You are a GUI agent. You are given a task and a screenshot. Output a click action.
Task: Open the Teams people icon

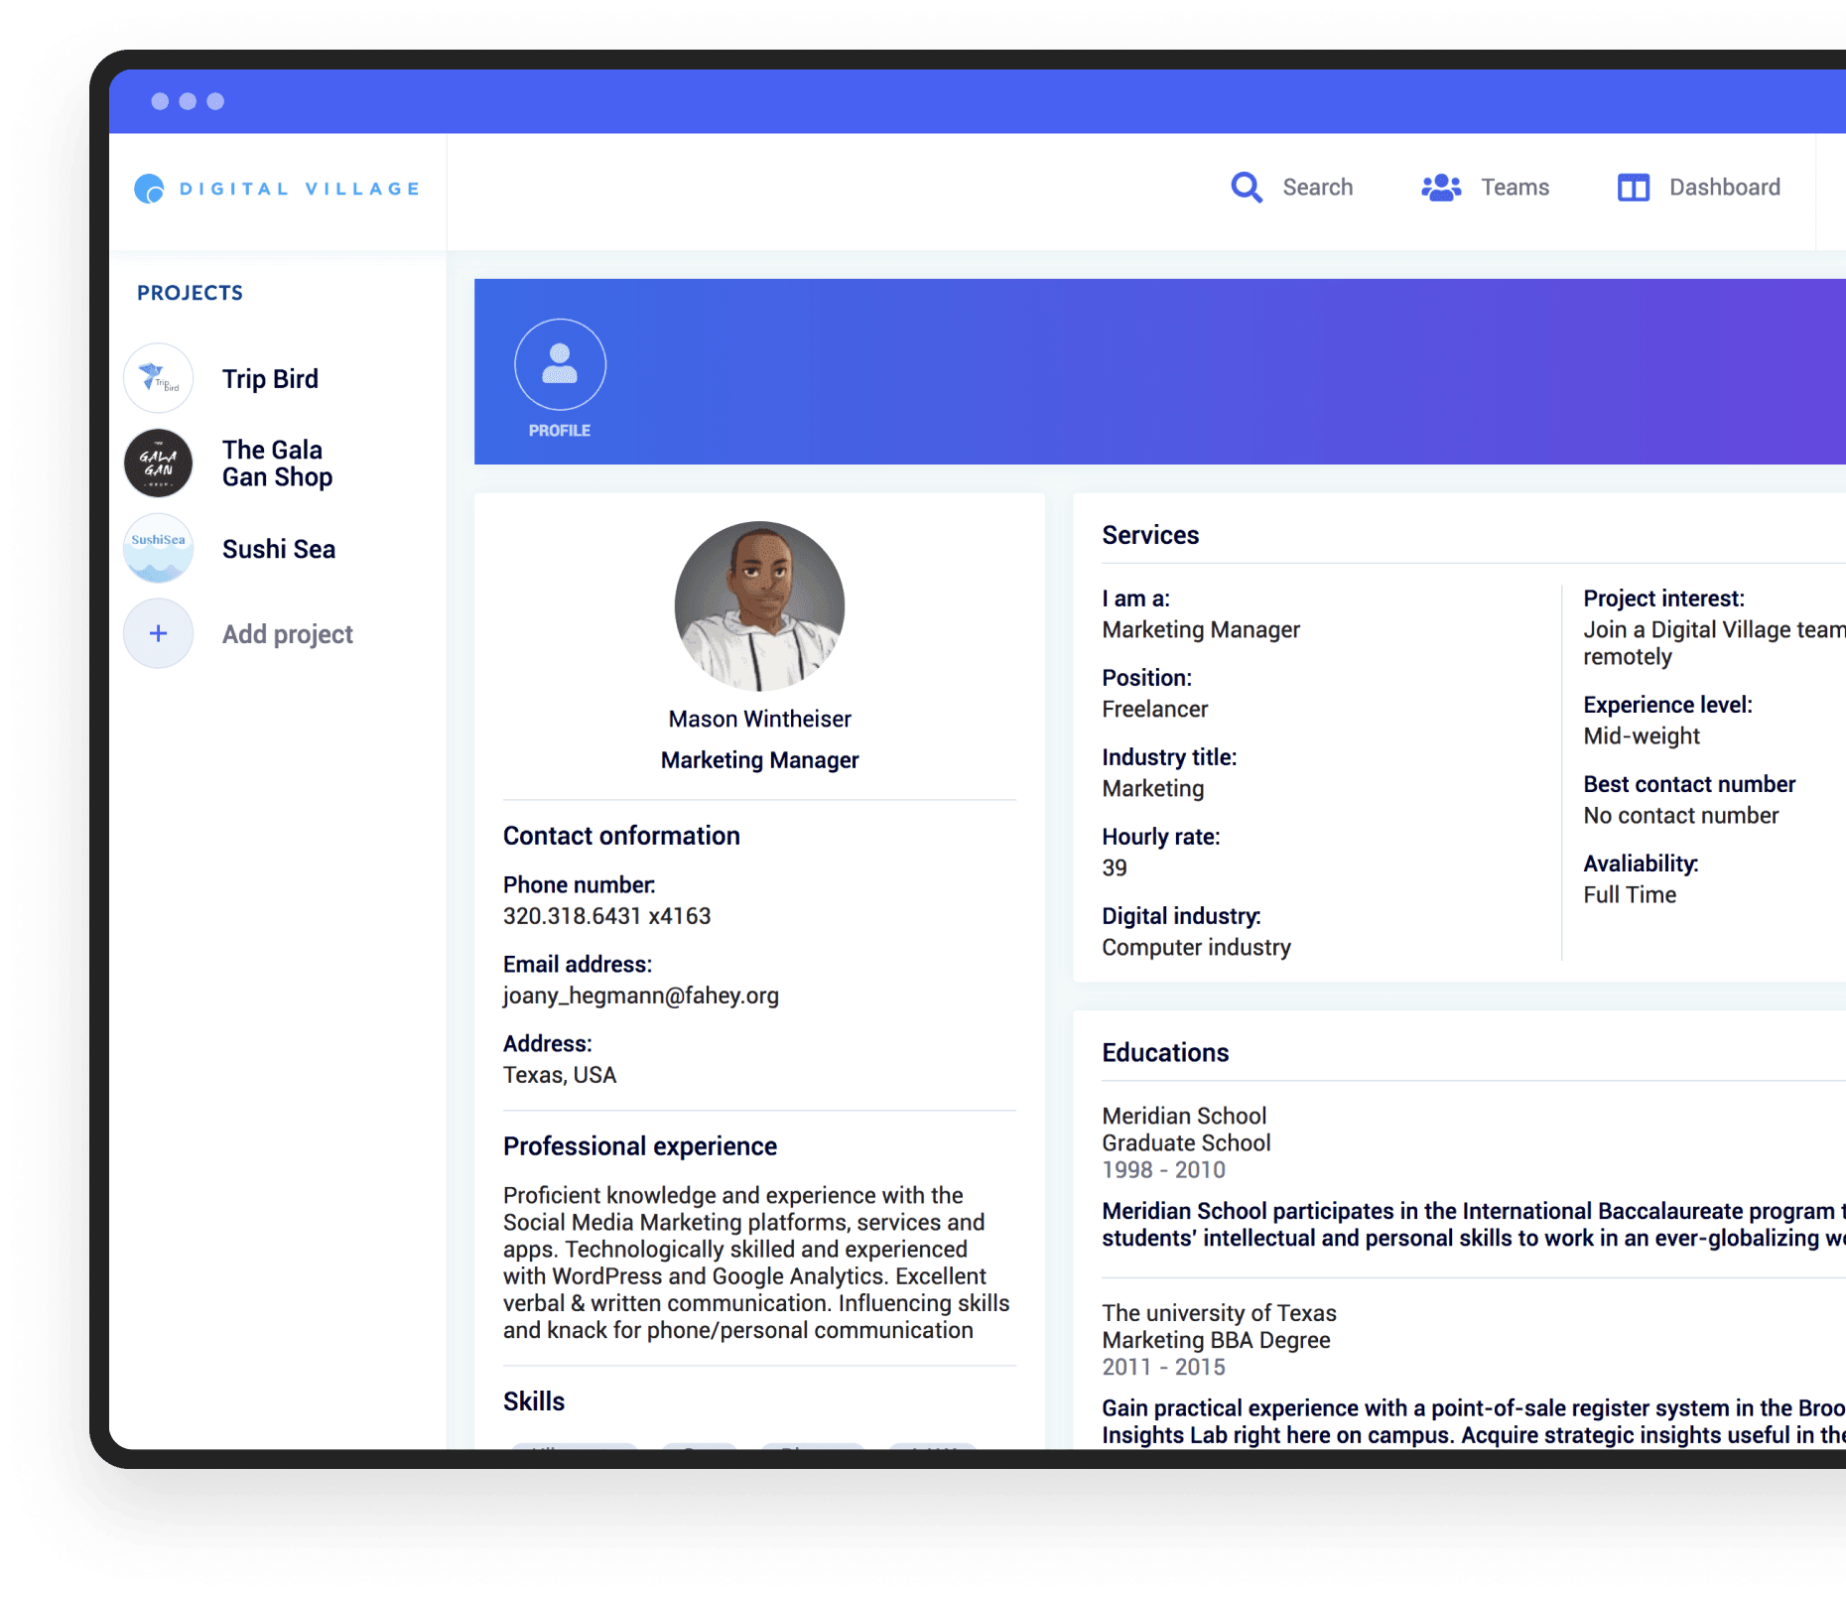click(1441, 188)
